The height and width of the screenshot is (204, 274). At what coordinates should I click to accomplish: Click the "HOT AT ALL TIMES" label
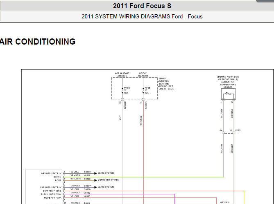143,75
